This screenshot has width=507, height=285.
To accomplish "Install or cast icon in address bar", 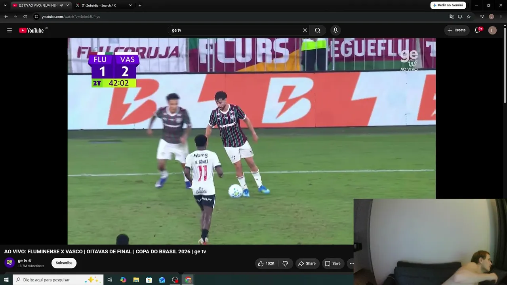I will tap(460, 17).
